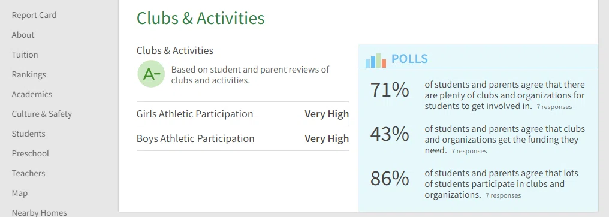Click the Clubs & Activities heading
Viewport: 609px width, 217px height.
200,18
